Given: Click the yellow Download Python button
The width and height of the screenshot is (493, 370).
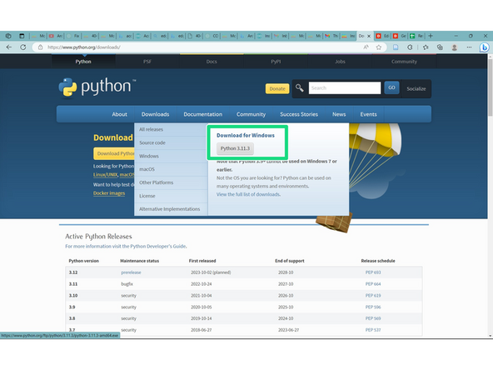Looking at the screenshot, I should (114, 153).
